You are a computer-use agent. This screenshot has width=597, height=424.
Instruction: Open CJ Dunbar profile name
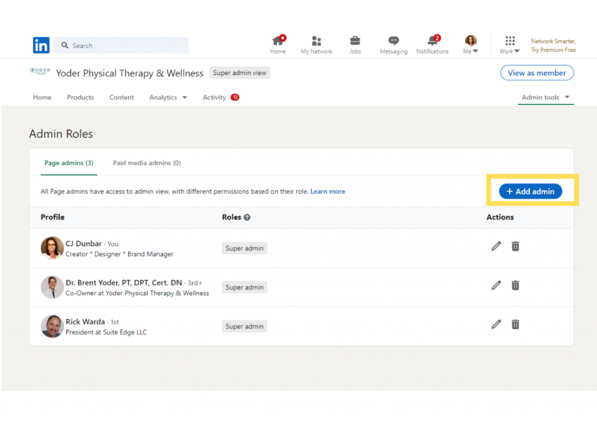pos(84,243)
